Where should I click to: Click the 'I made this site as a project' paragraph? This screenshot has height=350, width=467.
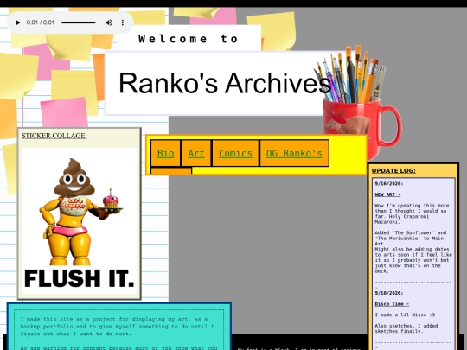pyautogui.click(x=118, y=327)
